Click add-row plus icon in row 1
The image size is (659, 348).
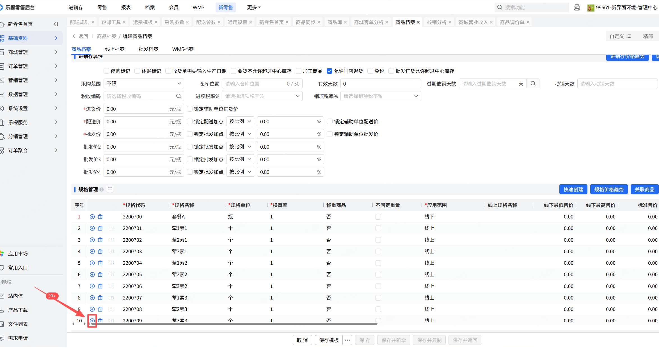click(x=92, y=216)
